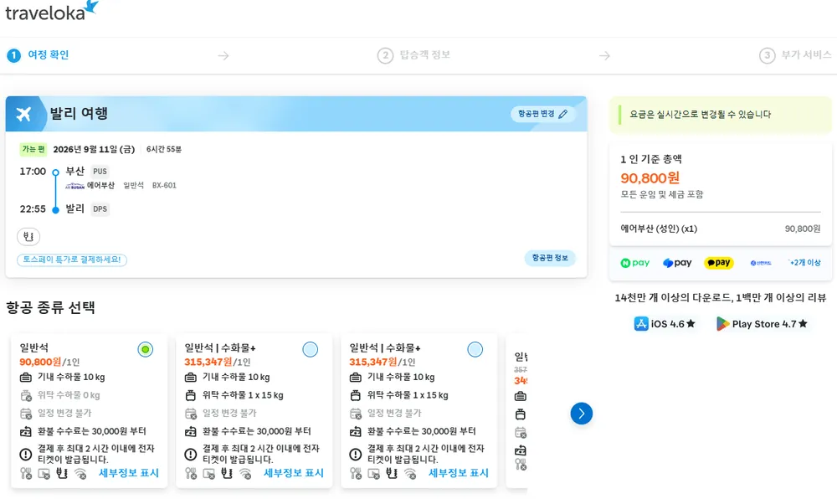Go to step 2 탑승객 정보
This screenshot has height=504, width=837.
414,55
